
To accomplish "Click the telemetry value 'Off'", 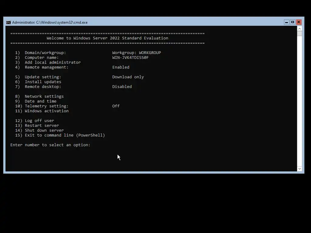I will [x=116, y=106].
